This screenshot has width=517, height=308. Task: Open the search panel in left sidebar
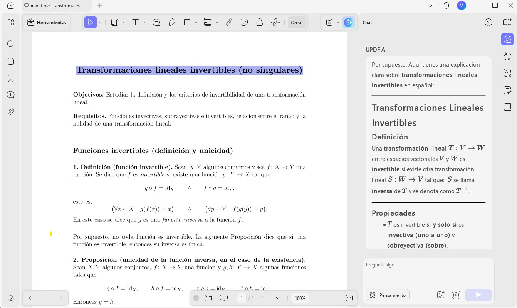(x=11, y=44)
